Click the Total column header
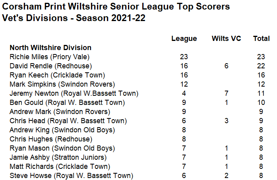The width and height of the screenshot is (277, 180). click(x=262, y=39)
